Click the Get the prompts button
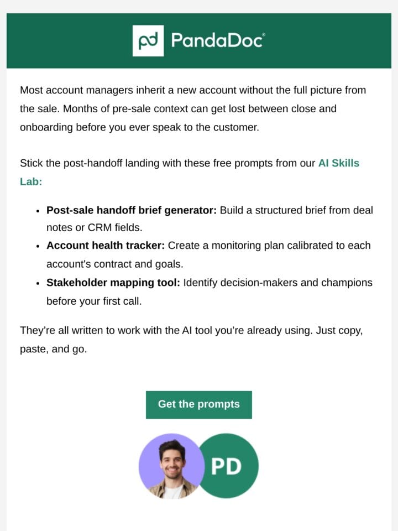 click(199, 405)
